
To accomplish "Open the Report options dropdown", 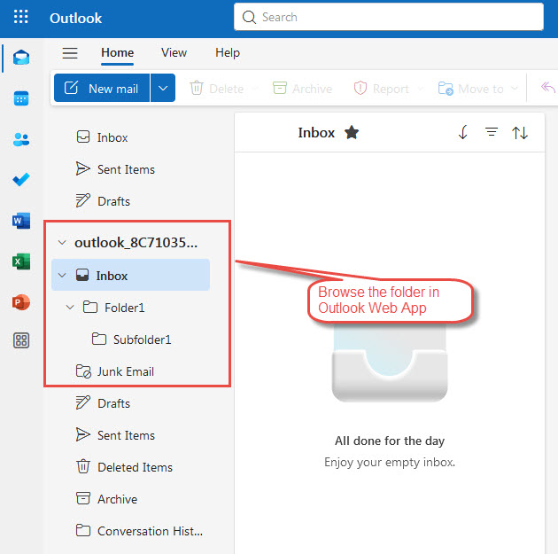I will [x=421, y=89].
